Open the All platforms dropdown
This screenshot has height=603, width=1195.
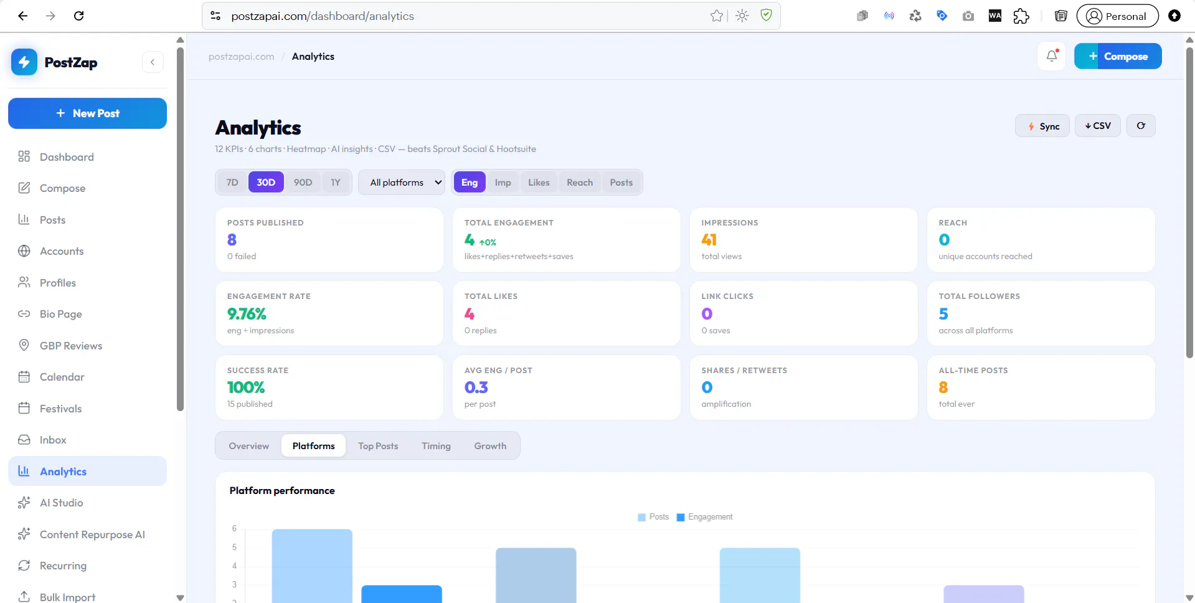[x=402, y=183]
